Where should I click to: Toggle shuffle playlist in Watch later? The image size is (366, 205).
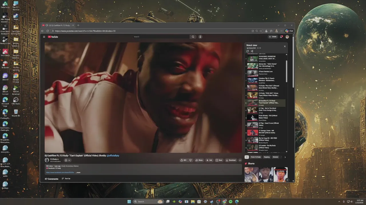point(252,51)
